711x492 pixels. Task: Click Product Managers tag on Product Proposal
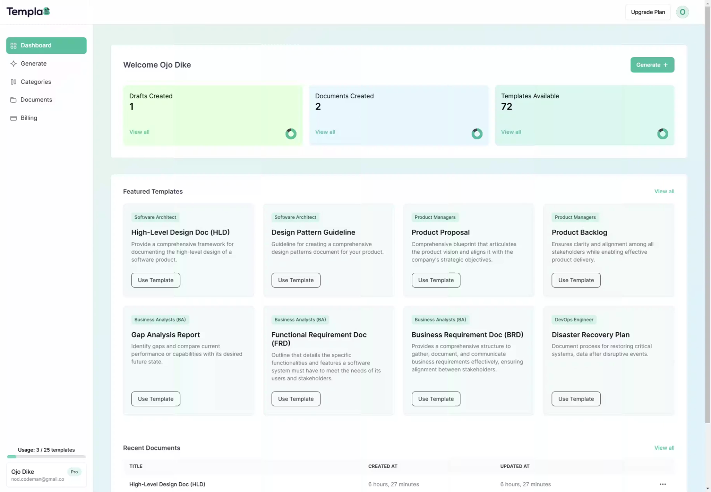(435, 217)
